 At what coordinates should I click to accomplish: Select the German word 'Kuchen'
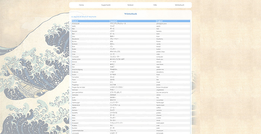point(75,128)
